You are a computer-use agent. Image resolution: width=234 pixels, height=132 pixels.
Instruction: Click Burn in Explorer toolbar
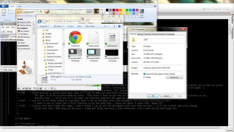tap(79, 26)
